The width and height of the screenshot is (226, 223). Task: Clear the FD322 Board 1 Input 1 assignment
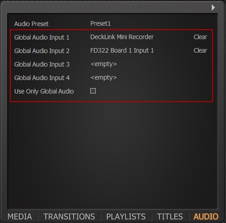pos(200,50)
